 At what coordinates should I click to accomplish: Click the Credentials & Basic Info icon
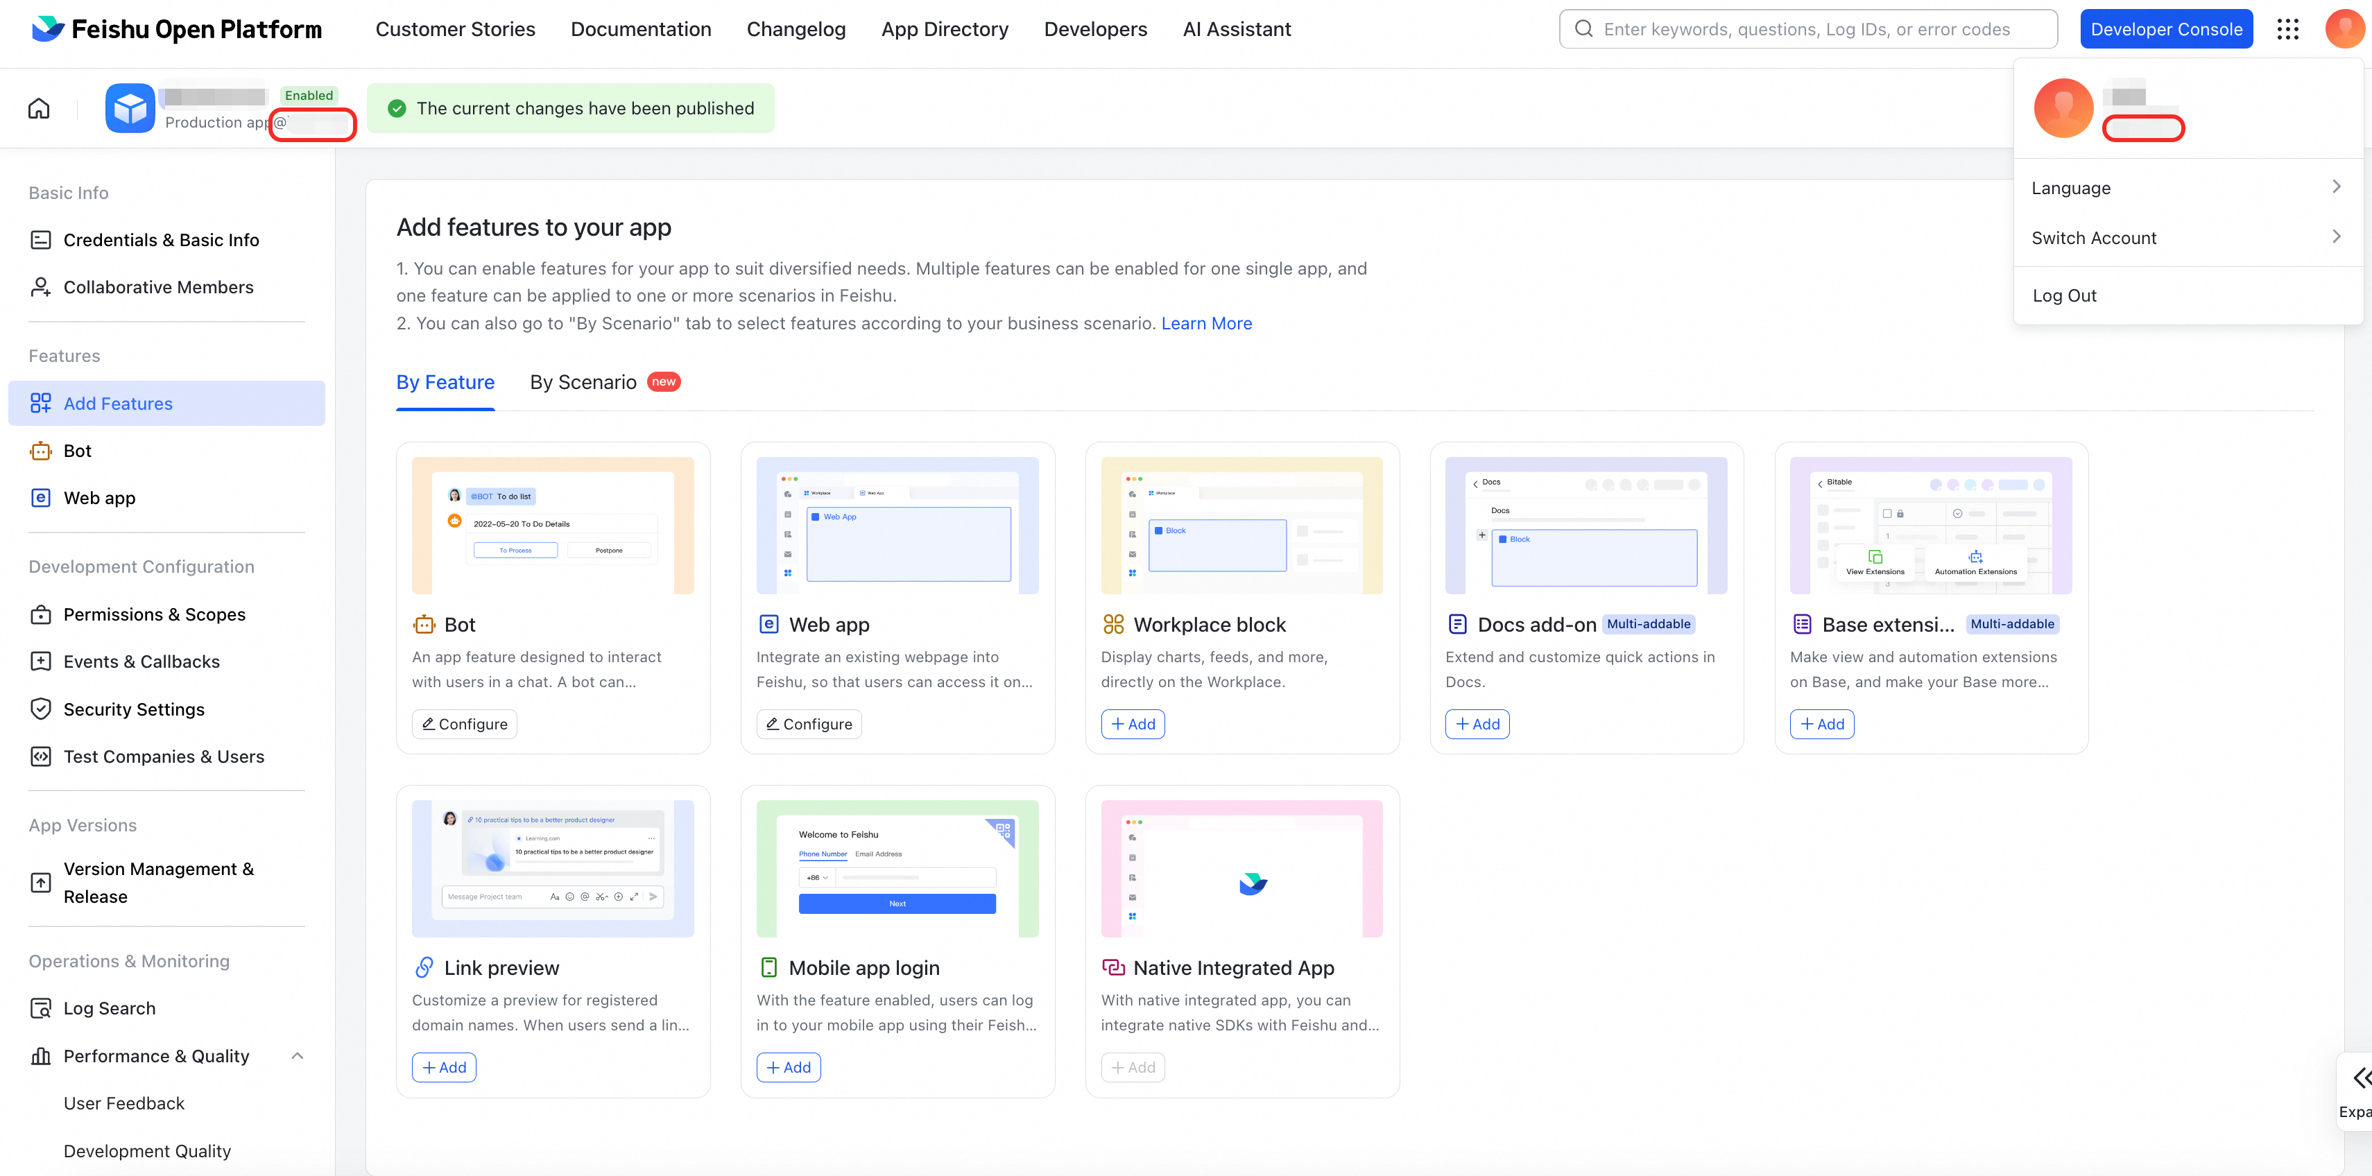point(40,241)
